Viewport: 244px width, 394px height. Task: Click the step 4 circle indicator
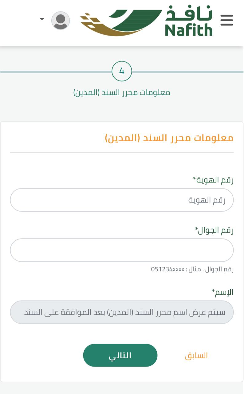122,71
